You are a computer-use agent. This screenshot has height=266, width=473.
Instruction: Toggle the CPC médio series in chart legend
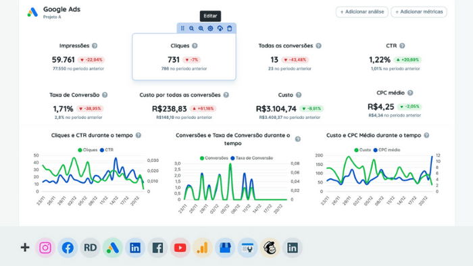click(x=387, y=150)
